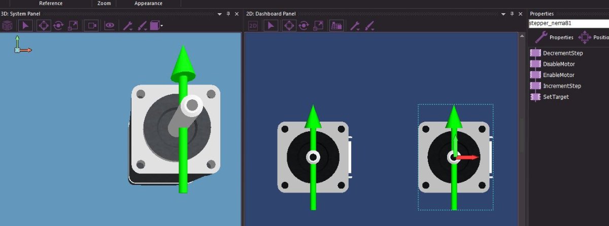This screenshot has width=609, height=226.
Task: Select the DisableMotor macro
Action: tap(553, 64)
